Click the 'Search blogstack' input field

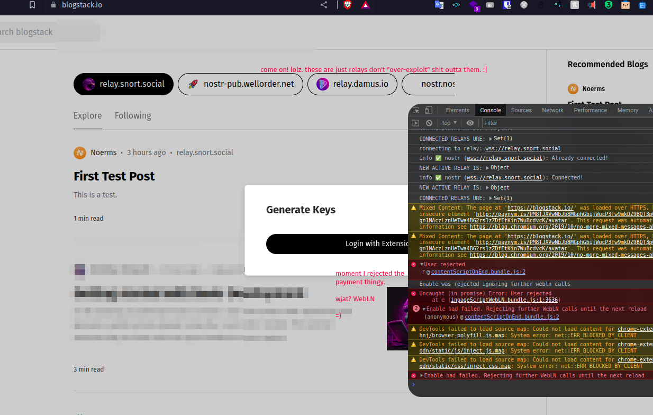point(49,32)
